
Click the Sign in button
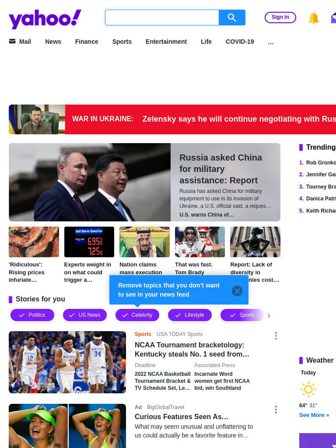click(x=280, y=17)
